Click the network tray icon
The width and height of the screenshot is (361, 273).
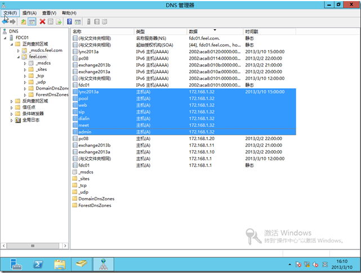pyautogui.click(x=307, y=265)
